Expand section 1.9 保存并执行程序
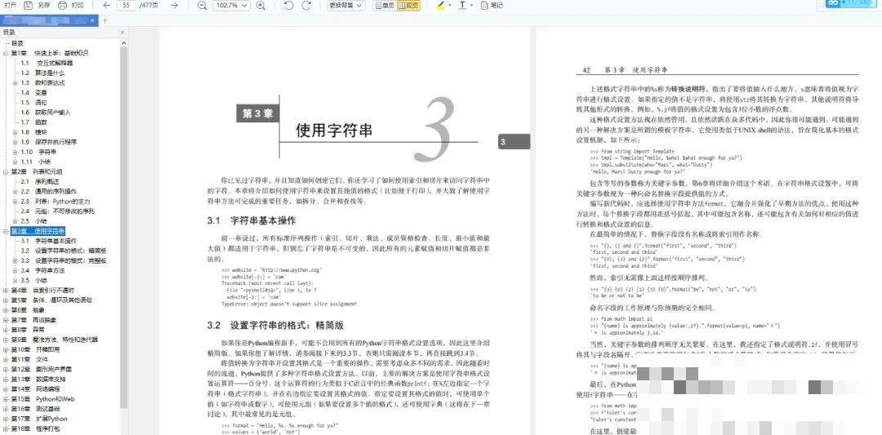 click(x=16, y=142)
